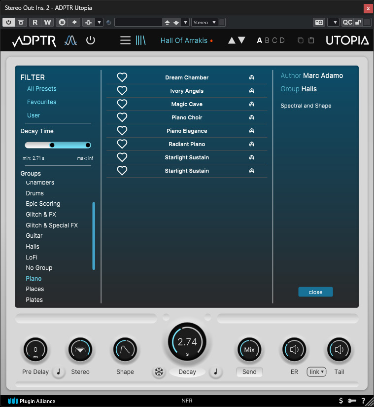This screenshot has width=374, height=407.
Task: Favourite the Piano Elegance preset heart
Action: pos(122,131)
